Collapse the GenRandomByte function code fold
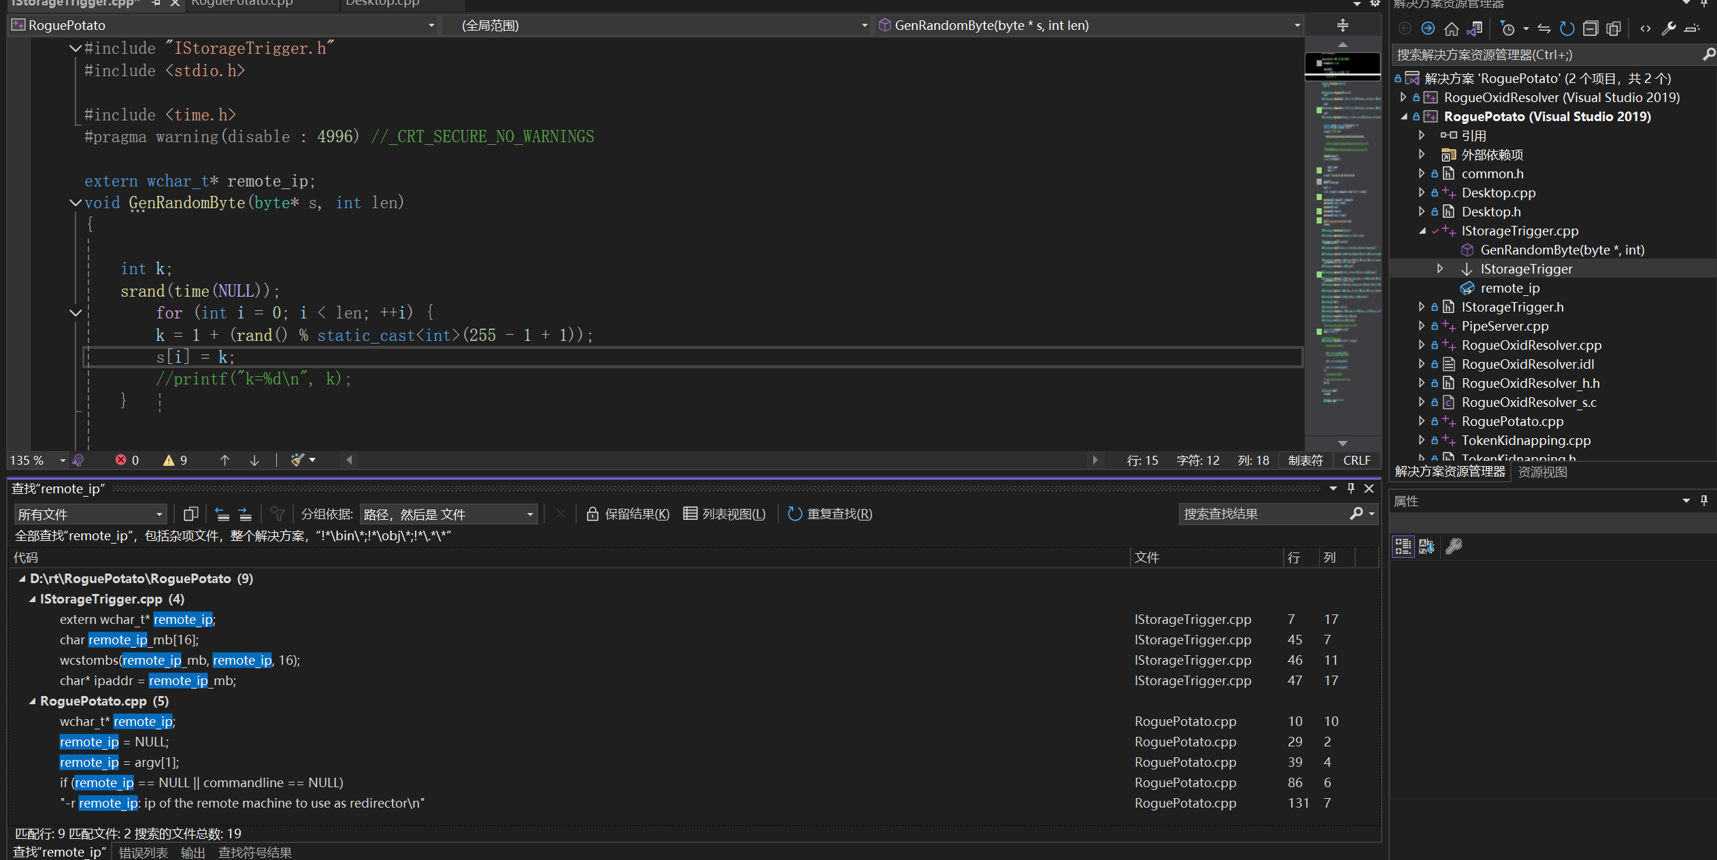The width and height of the screenshot is (1717, 860). (76, 203)
